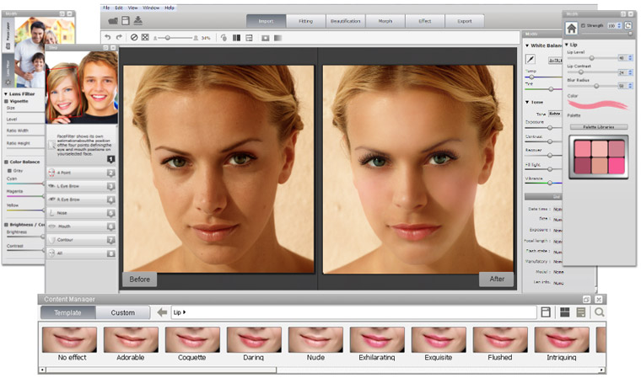Viewport: 641px width, 378px height.
Task: Click the back arrow in Content Manager
Action: pyautogui.click(x=162, y=312)
